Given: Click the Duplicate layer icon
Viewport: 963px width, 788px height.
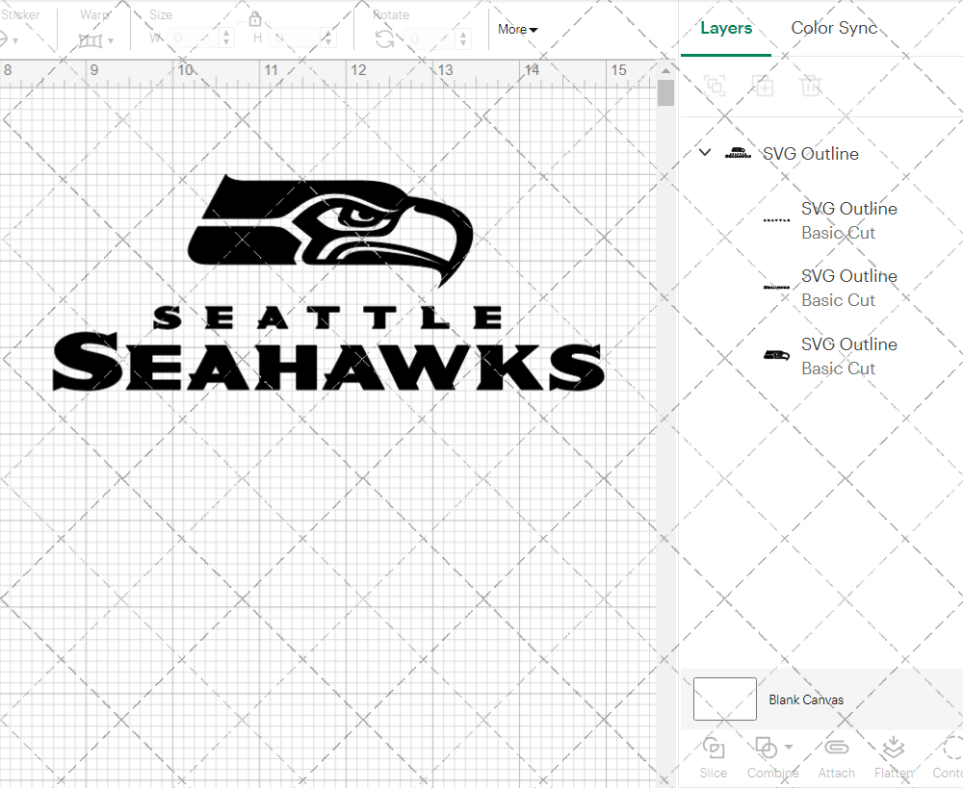Looking at the screenshot, I should point(764,86).
